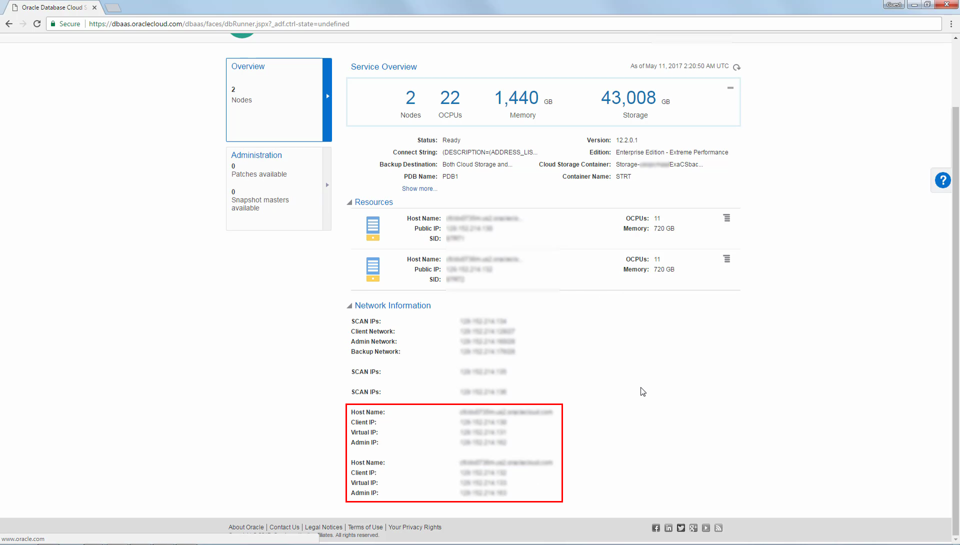Screen dimensions: 960x545
Task: Click the second node server icon
Action: click(373, 269)
